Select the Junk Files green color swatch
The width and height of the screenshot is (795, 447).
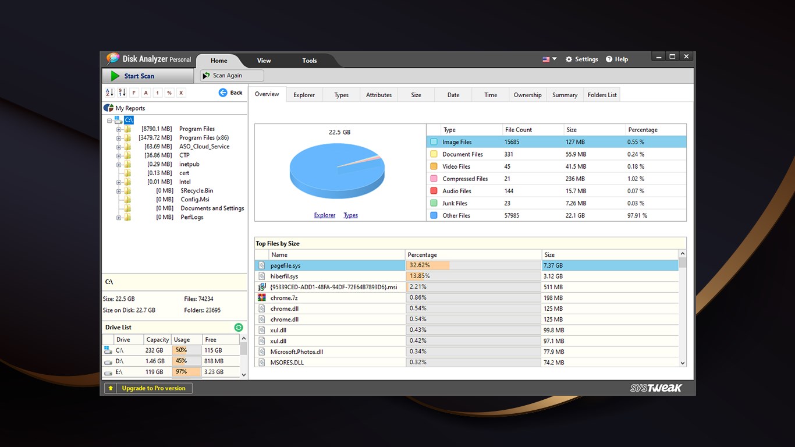(434, 203)
